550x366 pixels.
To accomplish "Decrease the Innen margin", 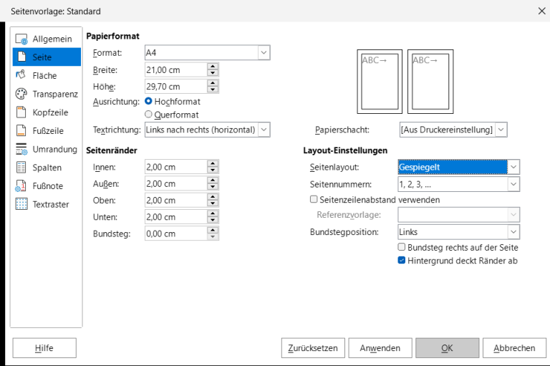I will [213, 170].
